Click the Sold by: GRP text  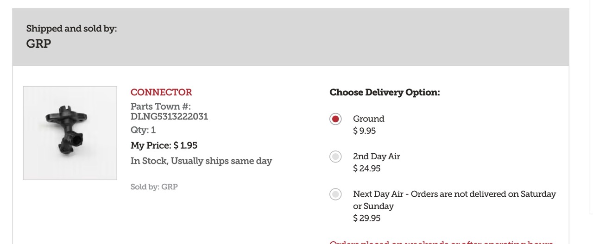[x=154, y=187]
